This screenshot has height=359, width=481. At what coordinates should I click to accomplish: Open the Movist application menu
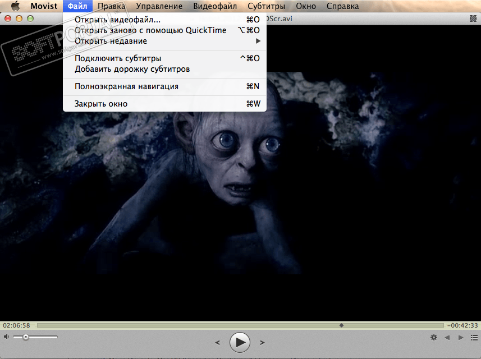click(44, 6)
